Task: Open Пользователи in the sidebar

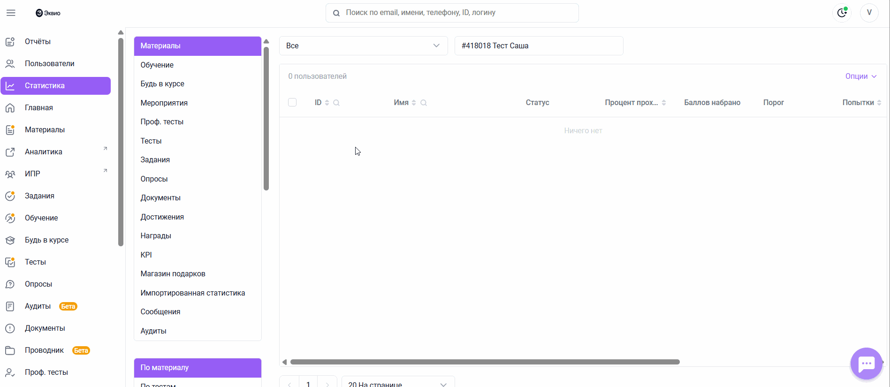Action: point(56,64)
